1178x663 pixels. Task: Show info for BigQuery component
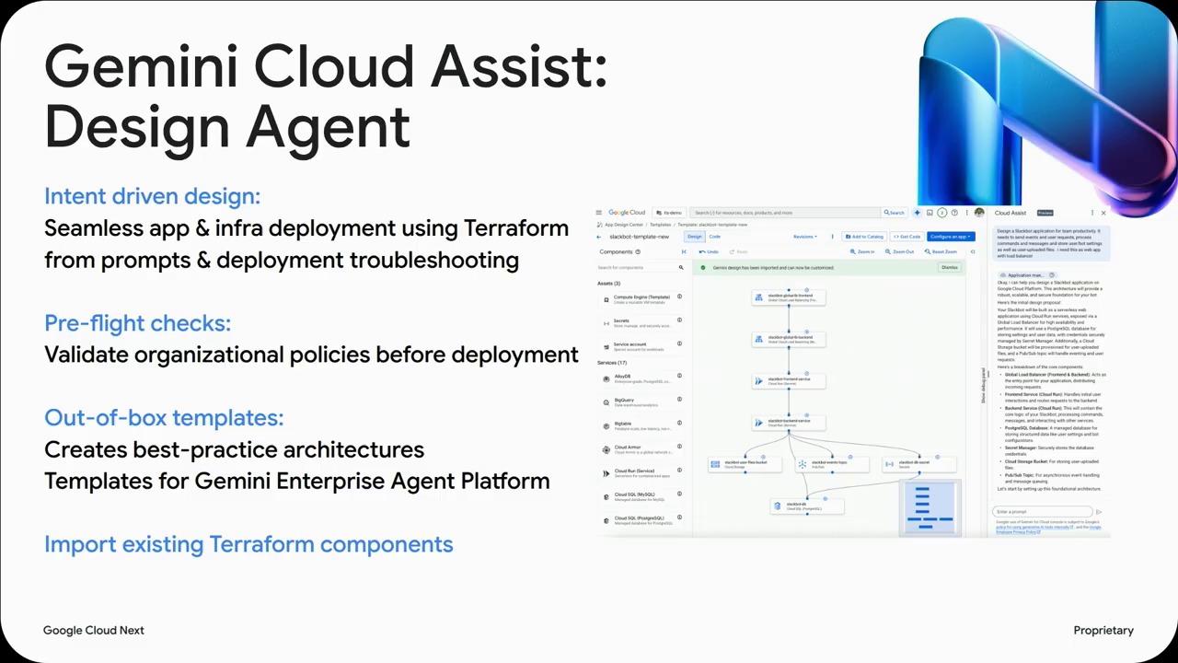click(680, 400)
